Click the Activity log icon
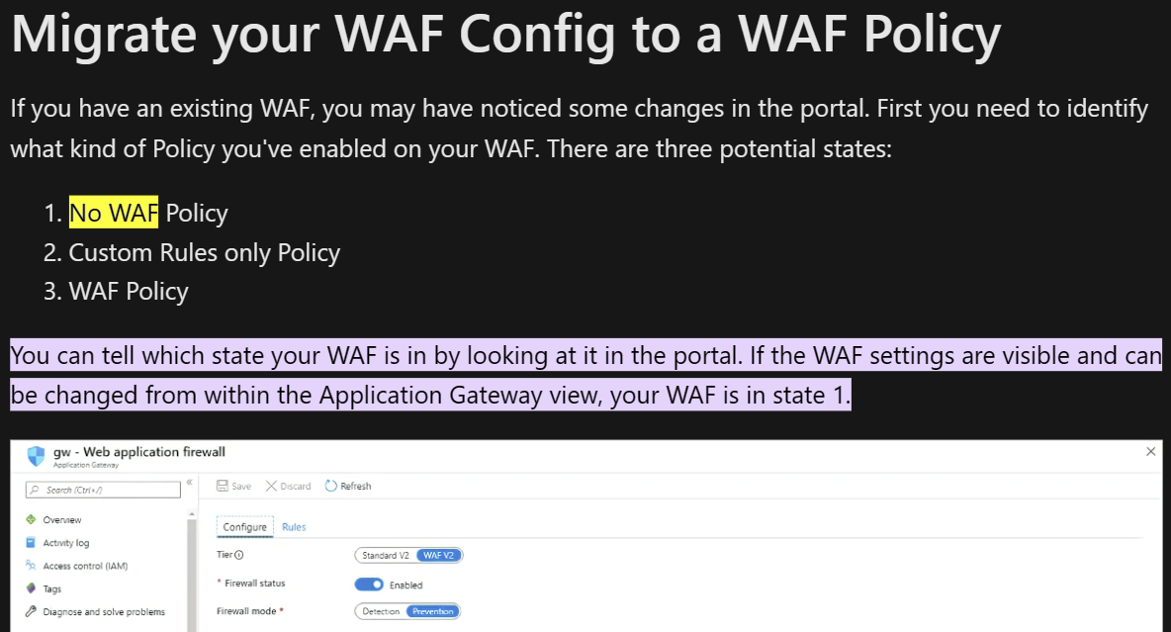Viewport: 1171px width, 632px height. (x=31, y=542)
